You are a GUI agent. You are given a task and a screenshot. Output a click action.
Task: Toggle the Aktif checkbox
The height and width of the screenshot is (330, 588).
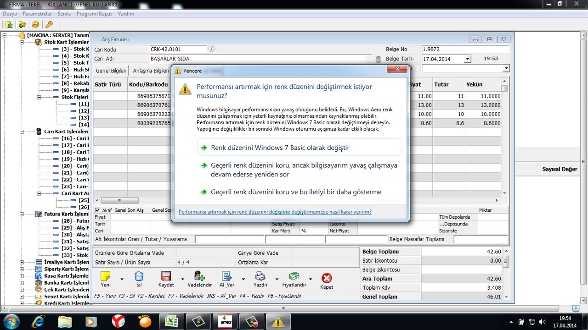(97, 210)
